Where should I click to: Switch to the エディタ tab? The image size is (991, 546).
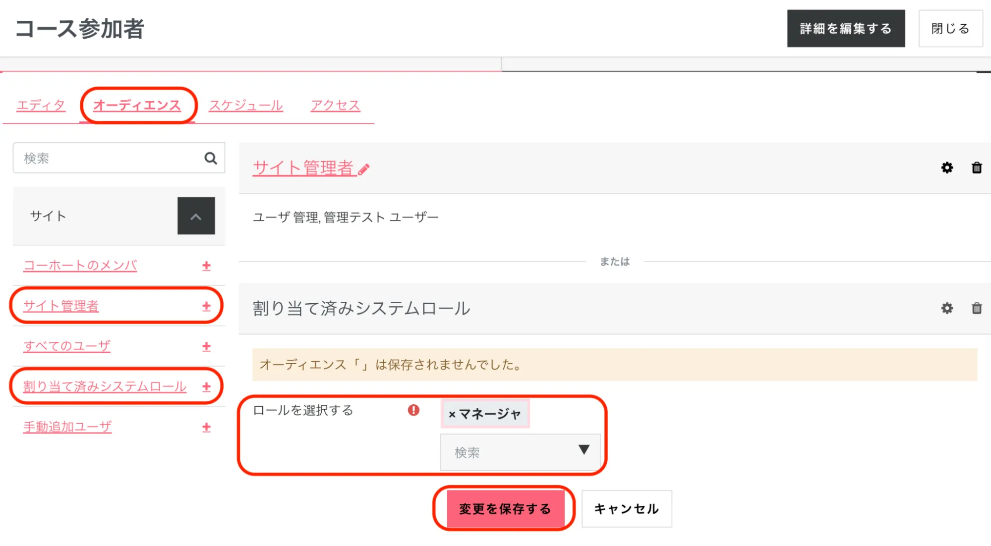coord(41,105)
